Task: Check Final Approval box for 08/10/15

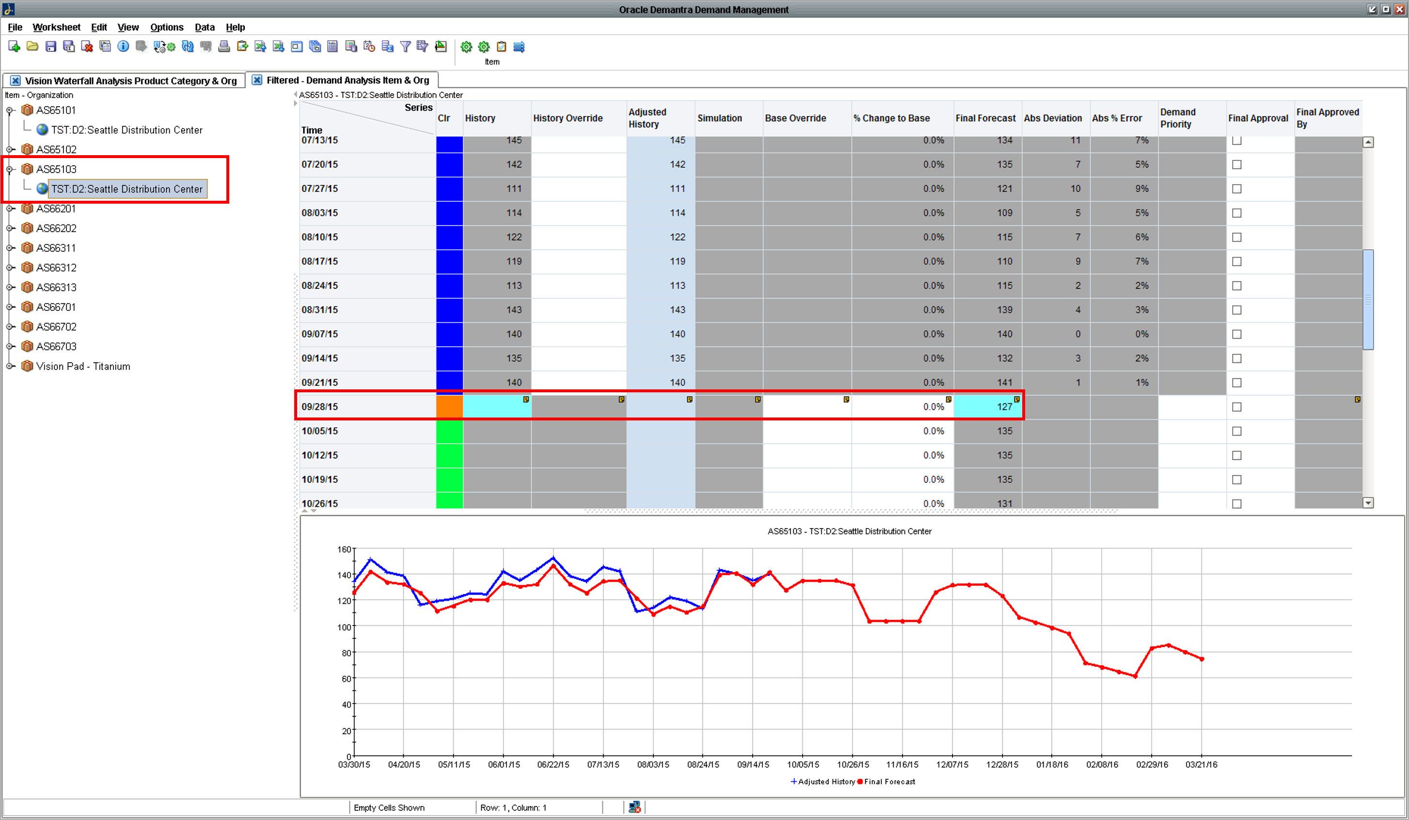Action: [1237, 238]
